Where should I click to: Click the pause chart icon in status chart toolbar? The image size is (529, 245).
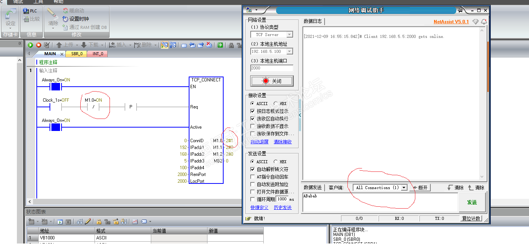pyautogui.click(x=68, y=222)
